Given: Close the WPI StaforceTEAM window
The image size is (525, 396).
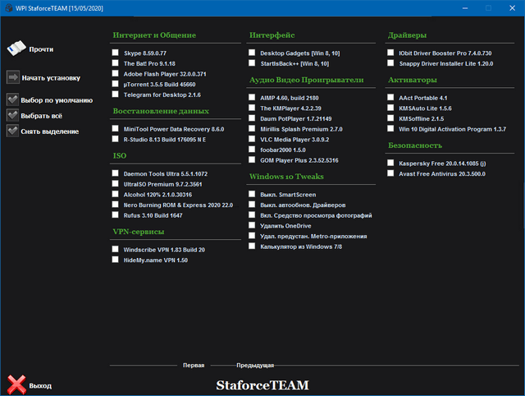Looking at the screenshot, I should pos(512,8).
